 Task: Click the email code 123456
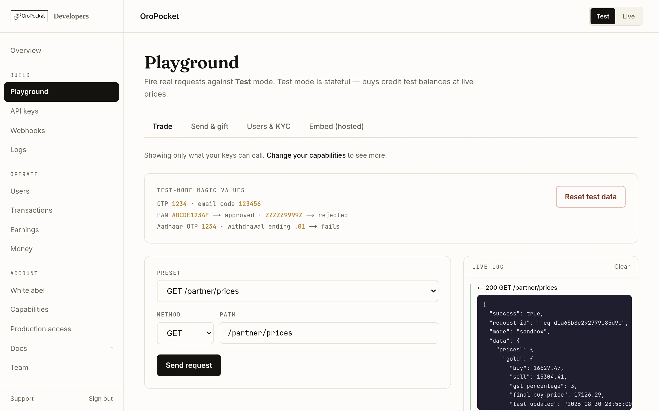tap(250, 204)
